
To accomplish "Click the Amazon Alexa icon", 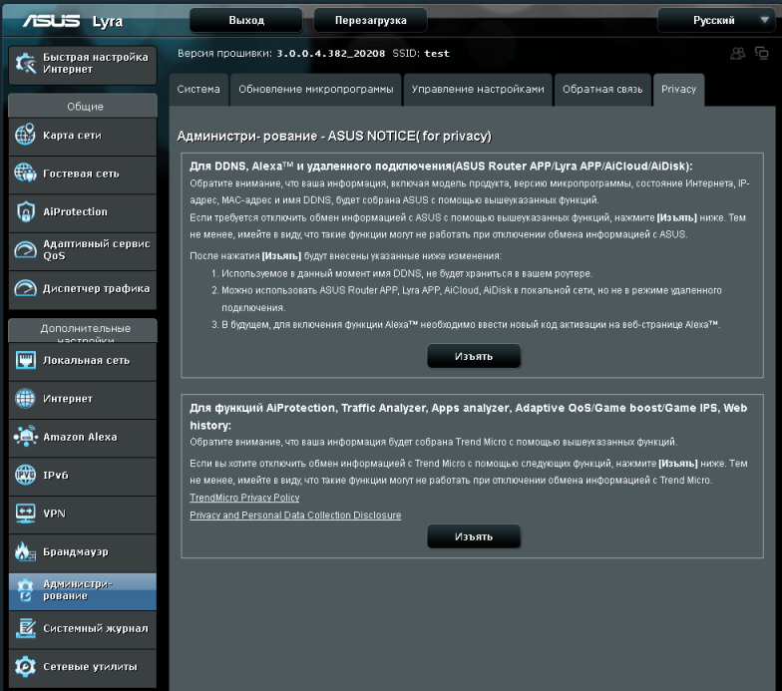I will click(26, 437).
